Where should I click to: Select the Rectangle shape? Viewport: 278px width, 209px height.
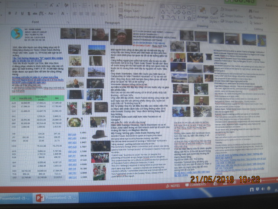point(179,7)
